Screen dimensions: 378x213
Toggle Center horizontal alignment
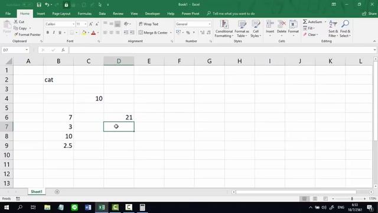(111, 33)
